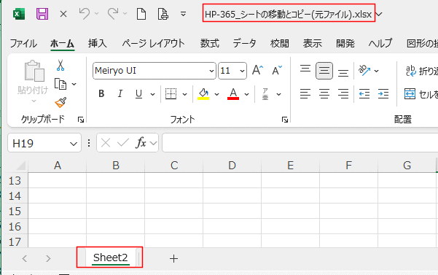Add a new sheet with plus button
Screen dimensions: 438x275
click(173, 258)
